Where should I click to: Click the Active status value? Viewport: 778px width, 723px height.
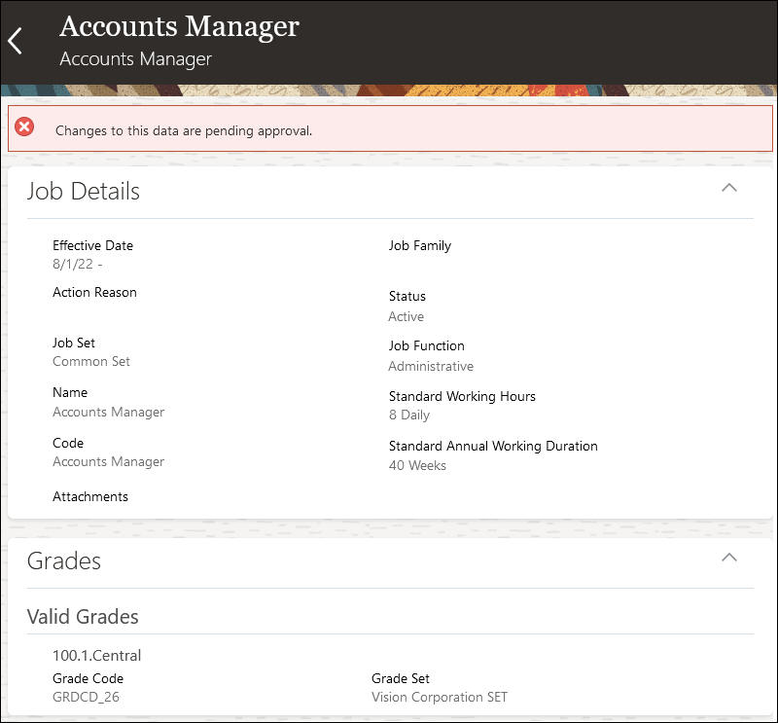(406, 317)
